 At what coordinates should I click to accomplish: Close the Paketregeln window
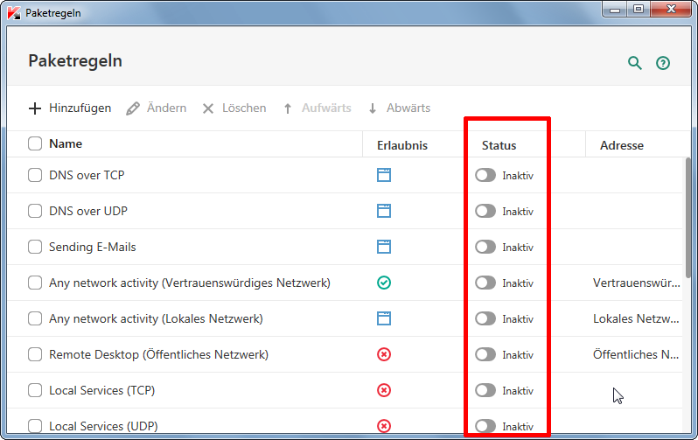pos(671,10)
